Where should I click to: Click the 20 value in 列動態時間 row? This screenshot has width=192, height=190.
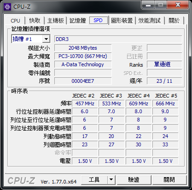111,136
